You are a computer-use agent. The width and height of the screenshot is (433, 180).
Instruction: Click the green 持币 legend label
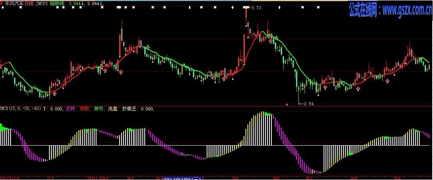point(100,109)
